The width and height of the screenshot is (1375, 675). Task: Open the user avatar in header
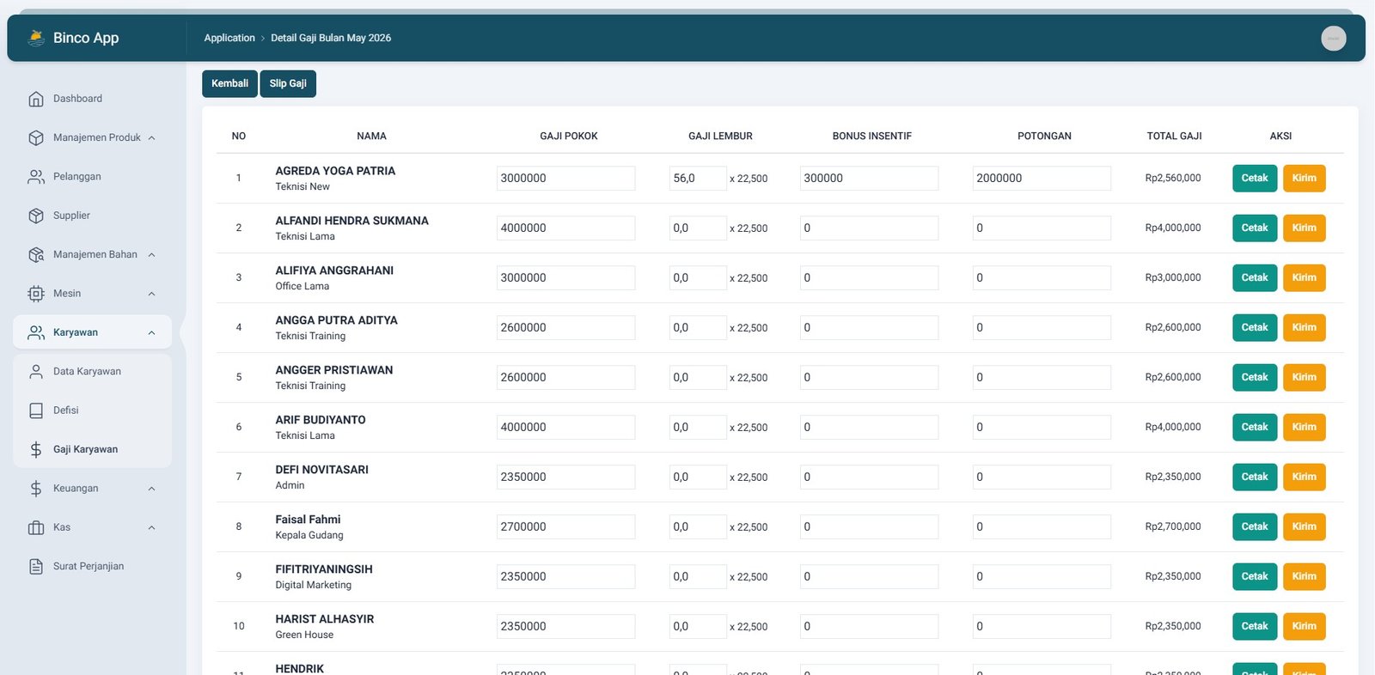tap(1334, 38)
